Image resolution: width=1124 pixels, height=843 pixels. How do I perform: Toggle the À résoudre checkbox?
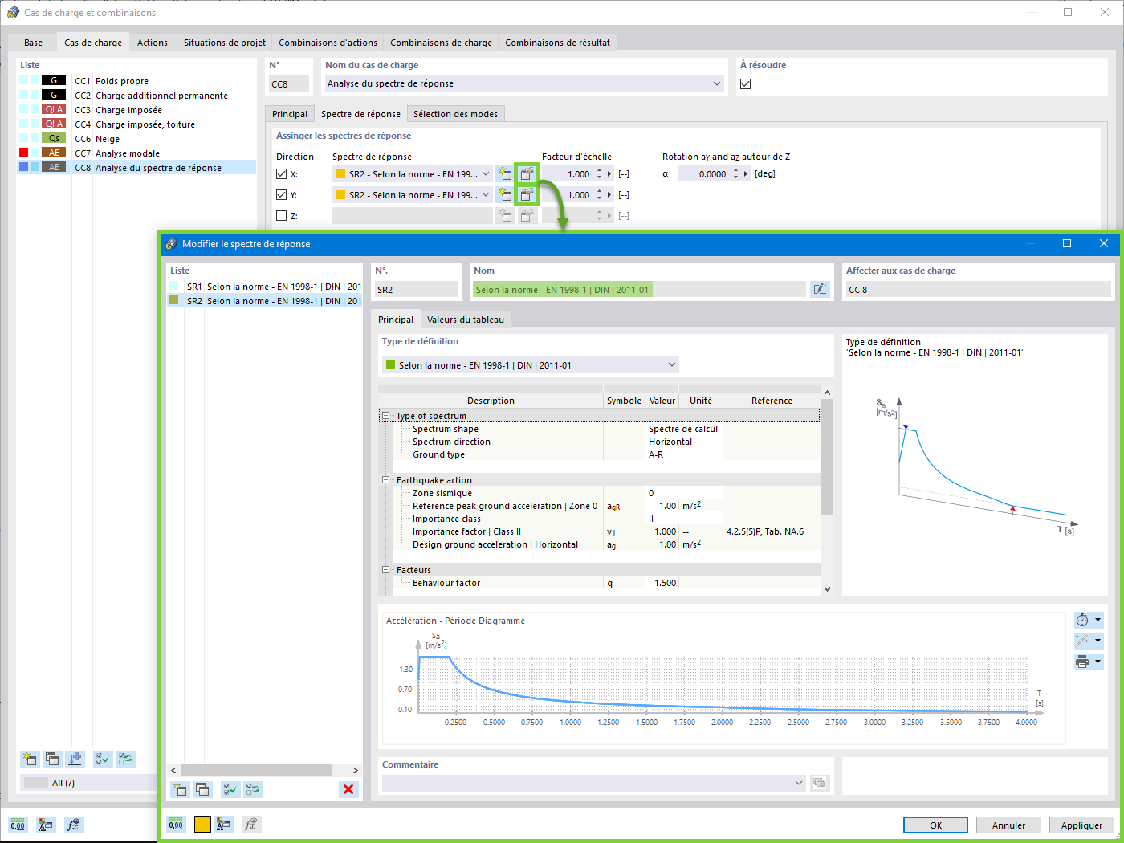point(745,83)
